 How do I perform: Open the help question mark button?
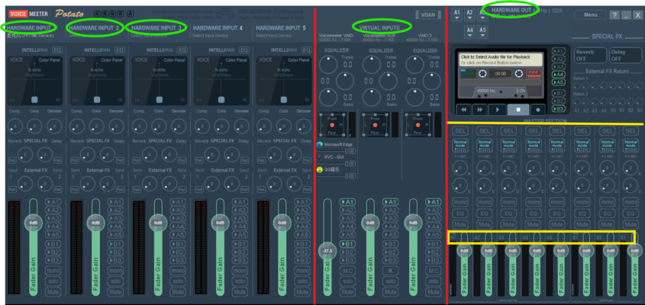(x=614, y=16)
